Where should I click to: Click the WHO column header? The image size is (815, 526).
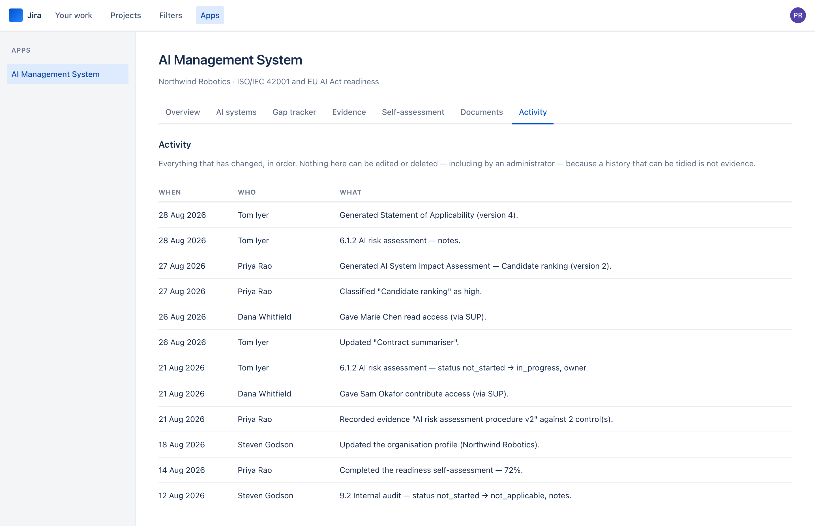click(247, 192)
